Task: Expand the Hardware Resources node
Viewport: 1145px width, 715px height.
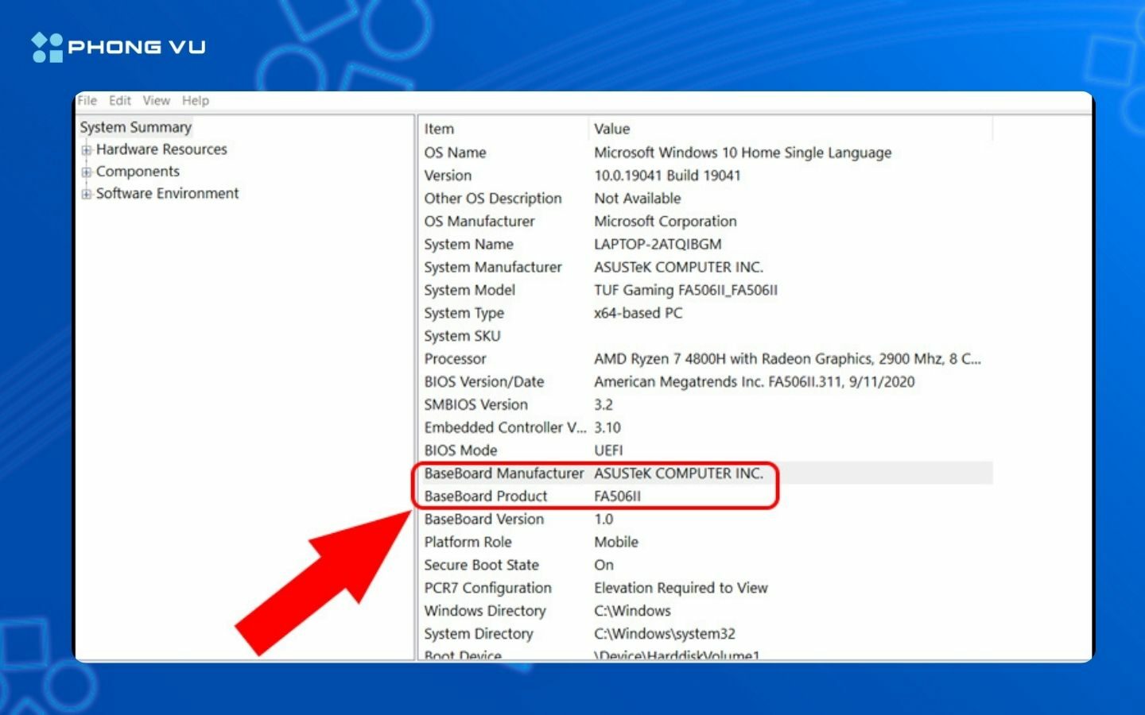Action: [86, 149]
